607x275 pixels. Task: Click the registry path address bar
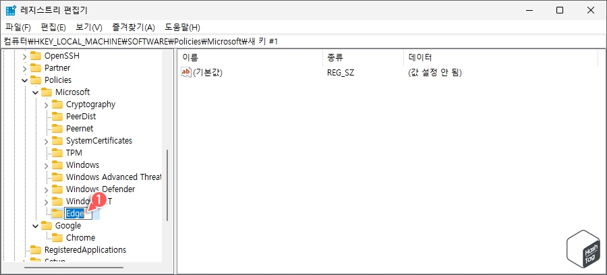coord(303,41)
